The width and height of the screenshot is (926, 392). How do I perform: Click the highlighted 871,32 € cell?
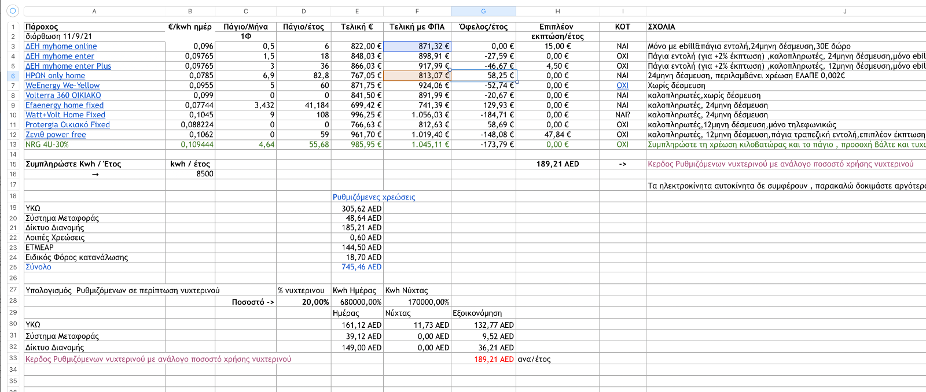click(x=417, y=46)
